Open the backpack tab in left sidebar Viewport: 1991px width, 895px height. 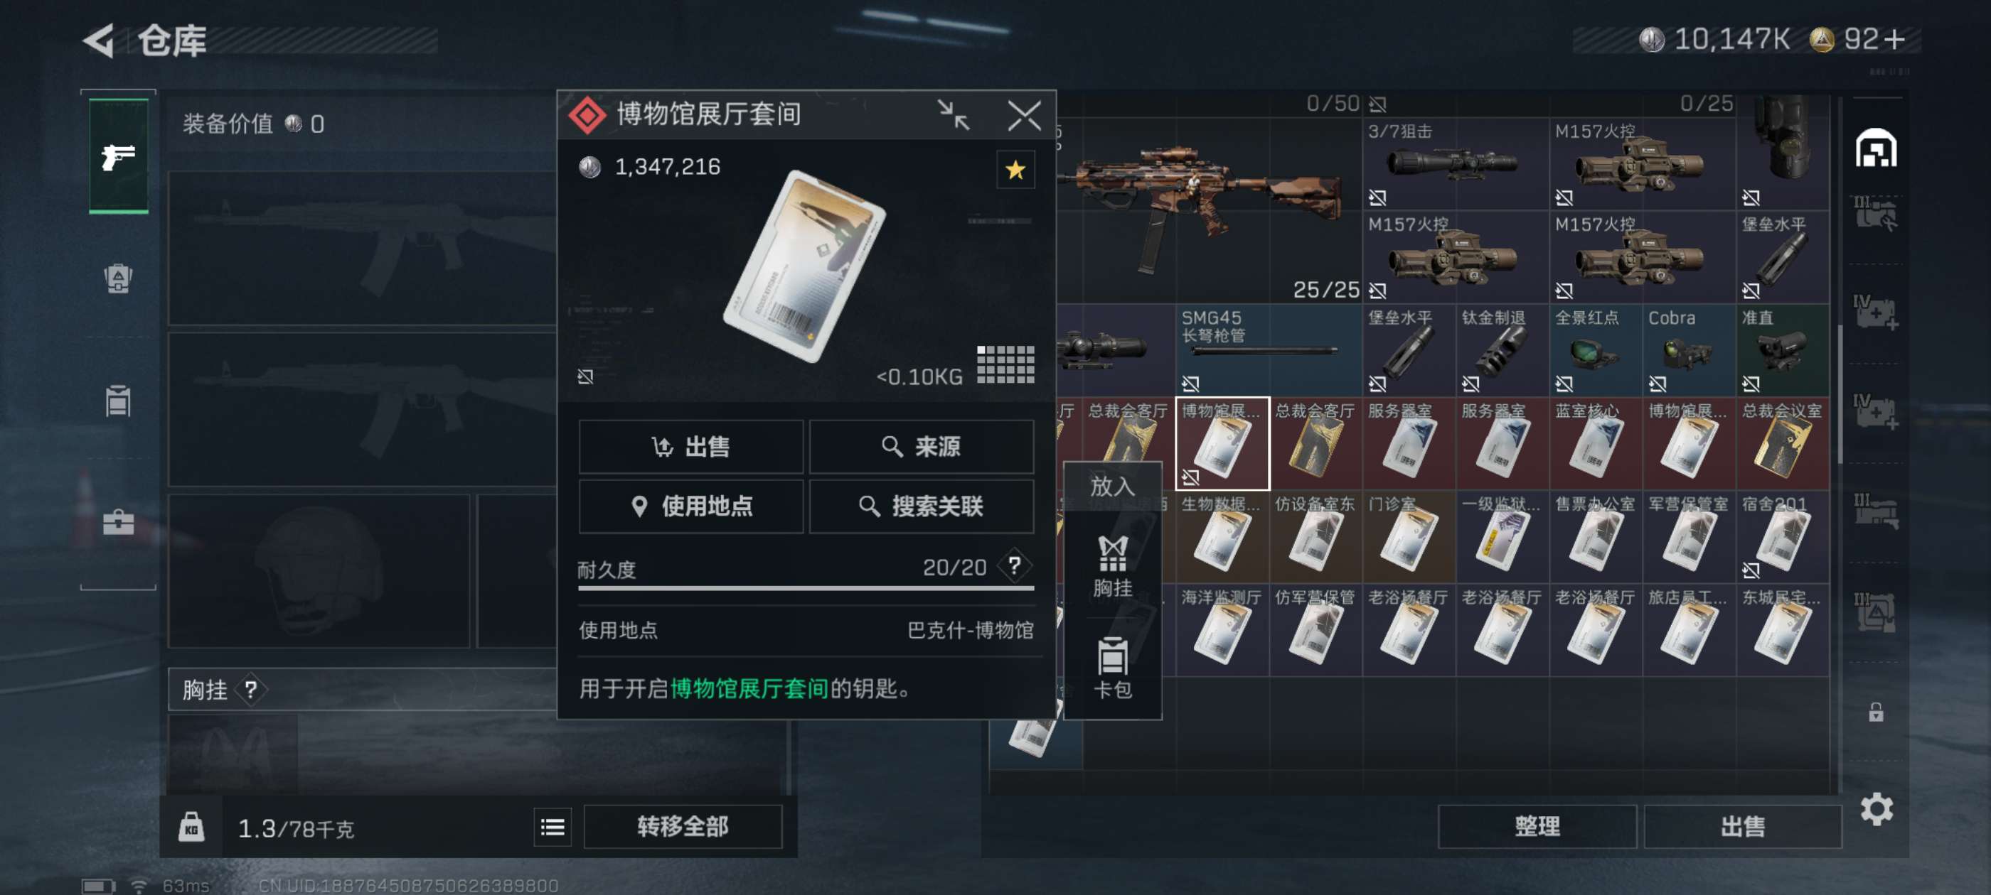(x=118, y=278)
